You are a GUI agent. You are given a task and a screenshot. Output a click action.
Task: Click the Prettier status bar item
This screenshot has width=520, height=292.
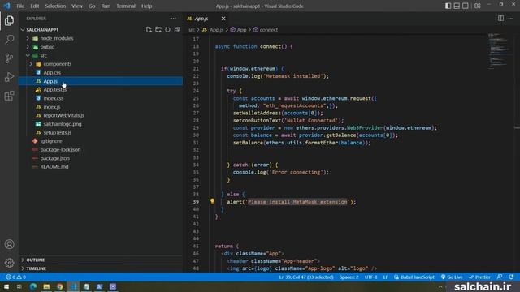[479, 277]
